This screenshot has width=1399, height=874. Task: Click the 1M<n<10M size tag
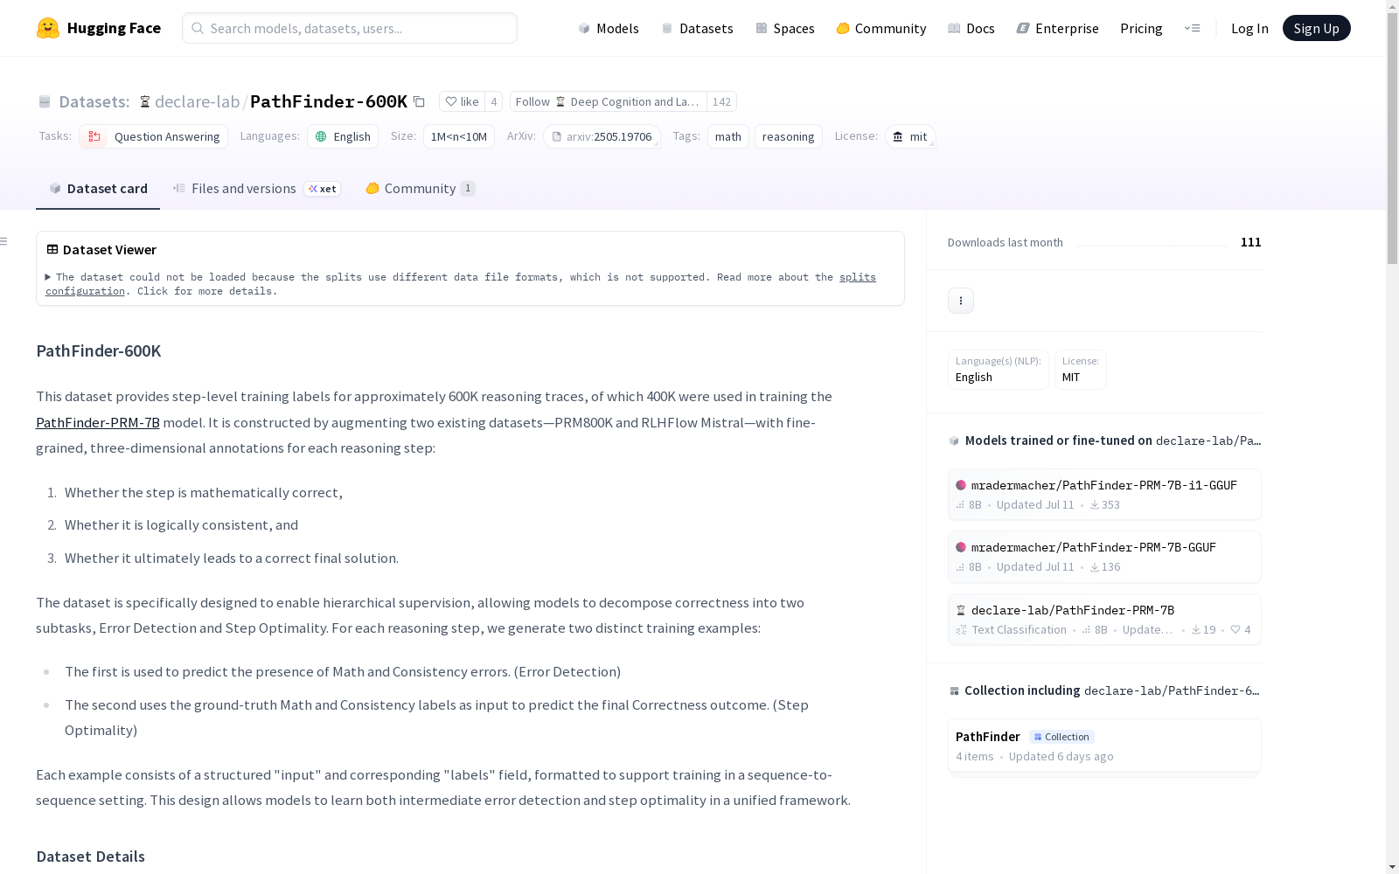(459, 136)
